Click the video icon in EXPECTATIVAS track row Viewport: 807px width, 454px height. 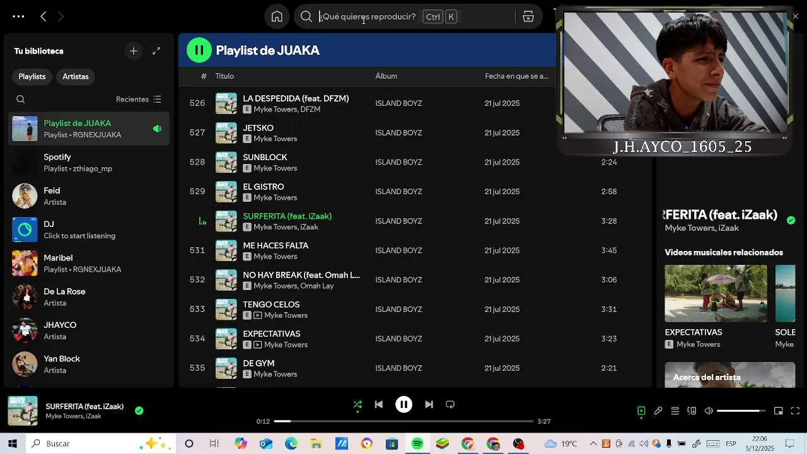[x=257, y=345]
